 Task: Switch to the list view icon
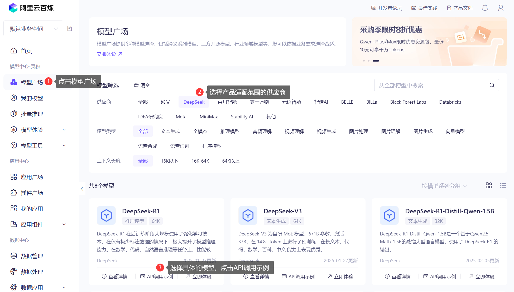pyautogui.click(x=503, y=185)
